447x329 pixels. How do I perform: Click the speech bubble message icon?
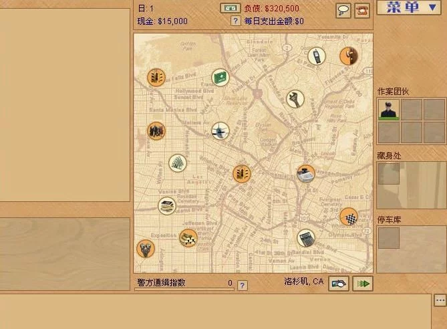(343, 11)
